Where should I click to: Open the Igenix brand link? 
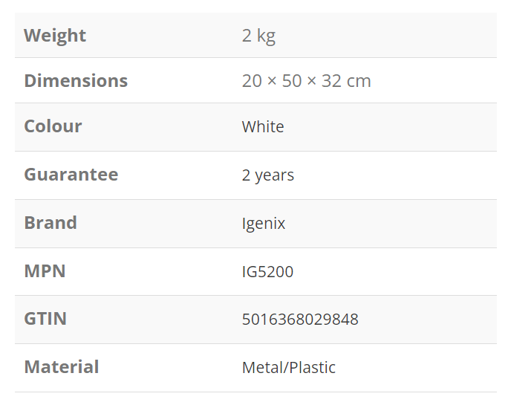[264, 224]
